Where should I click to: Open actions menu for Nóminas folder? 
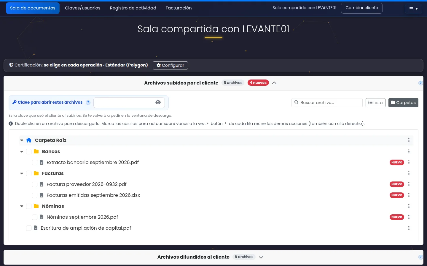409,206
